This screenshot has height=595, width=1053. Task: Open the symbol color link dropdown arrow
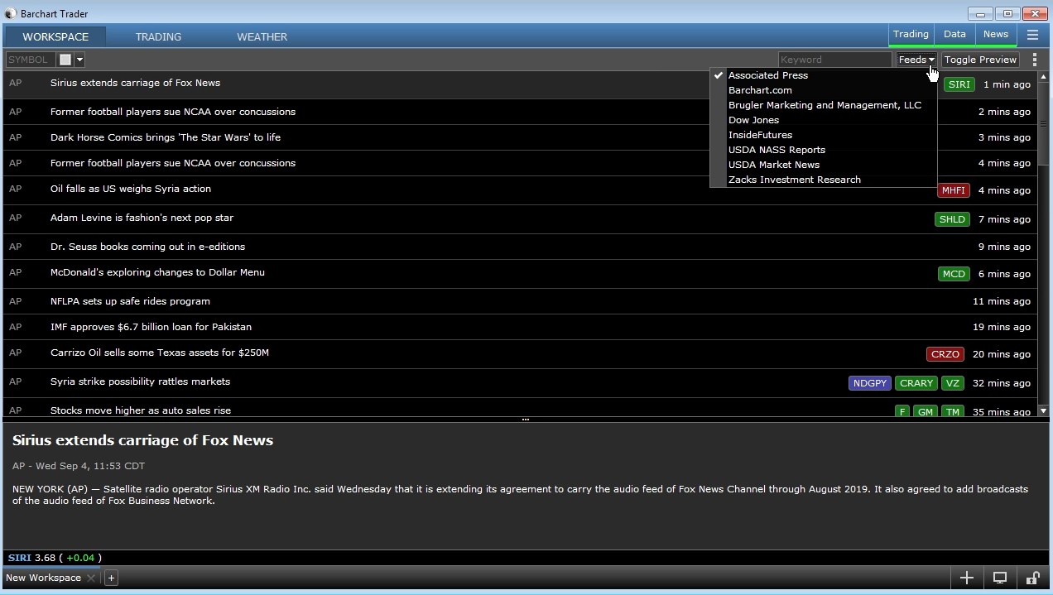(79, 60)
